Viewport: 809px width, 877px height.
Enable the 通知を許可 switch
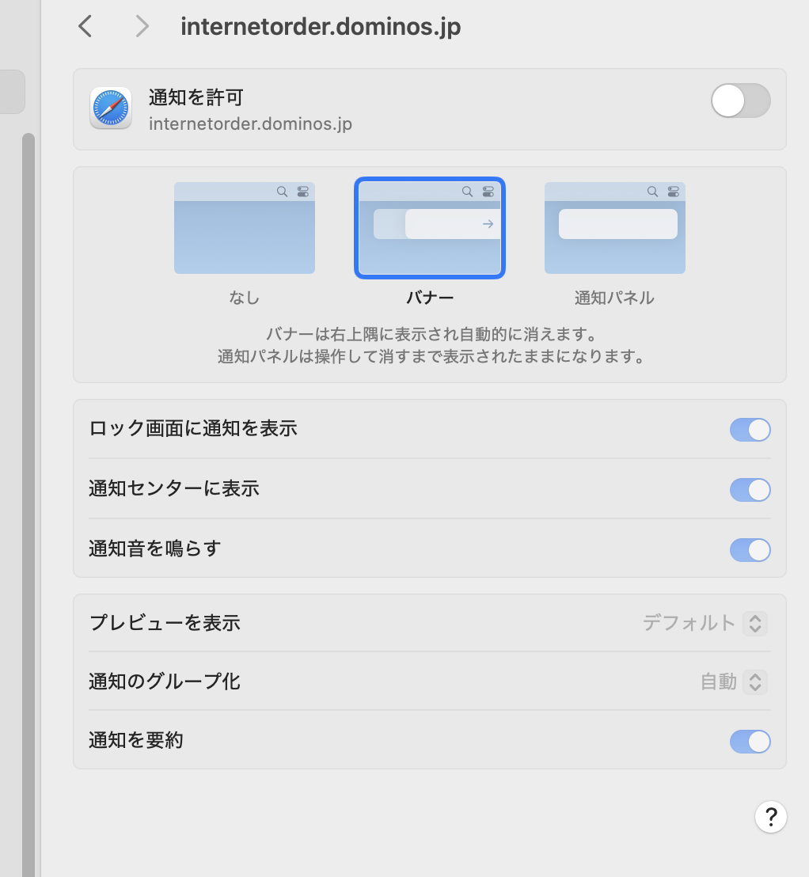pyautogui.click(x=741, y=101)
